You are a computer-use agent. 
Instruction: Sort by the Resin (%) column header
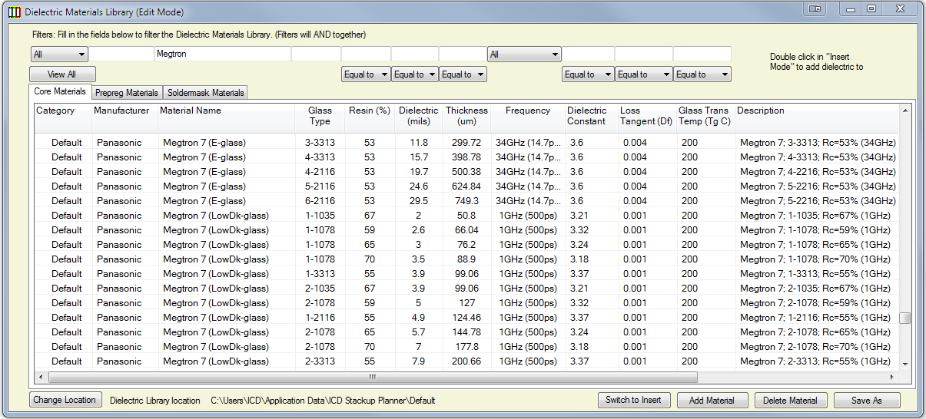coord(370,117)
